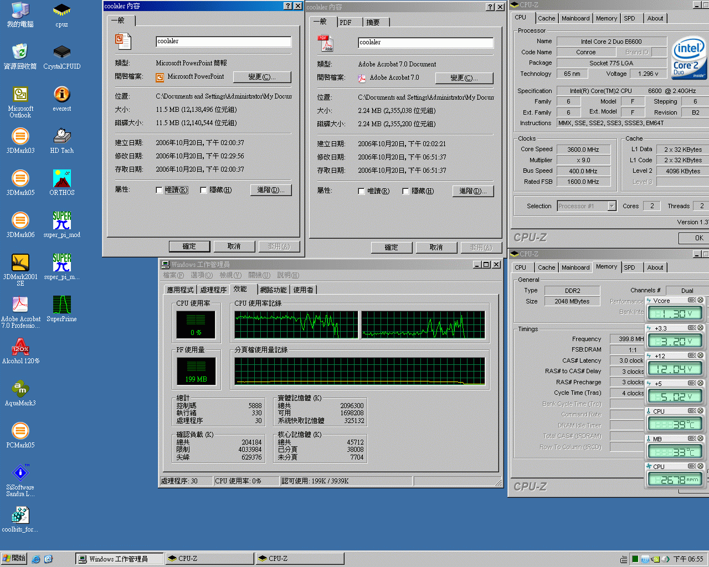Expand the Processor #1 selection dropdown
The image size is (709, 567).
612,206
